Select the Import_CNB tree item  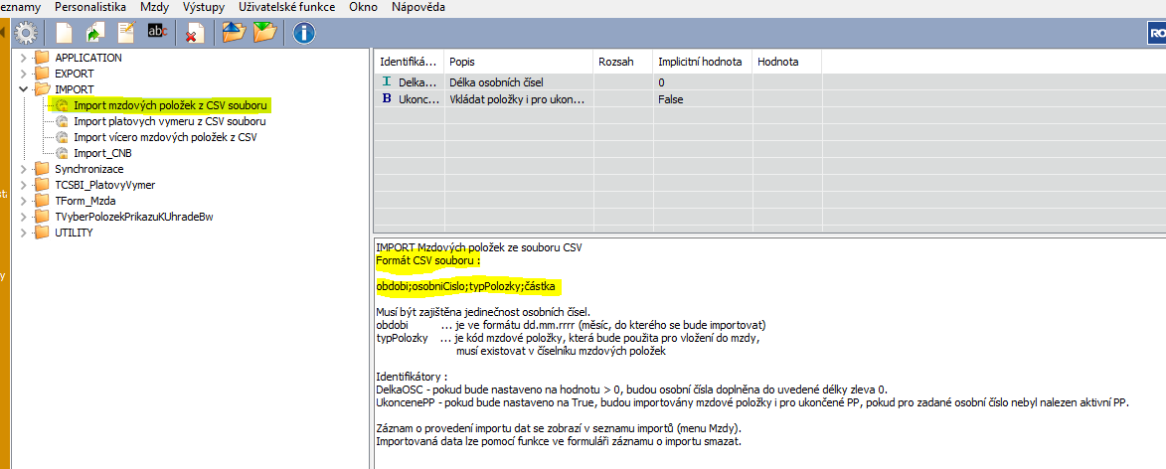tap(102, 153)
